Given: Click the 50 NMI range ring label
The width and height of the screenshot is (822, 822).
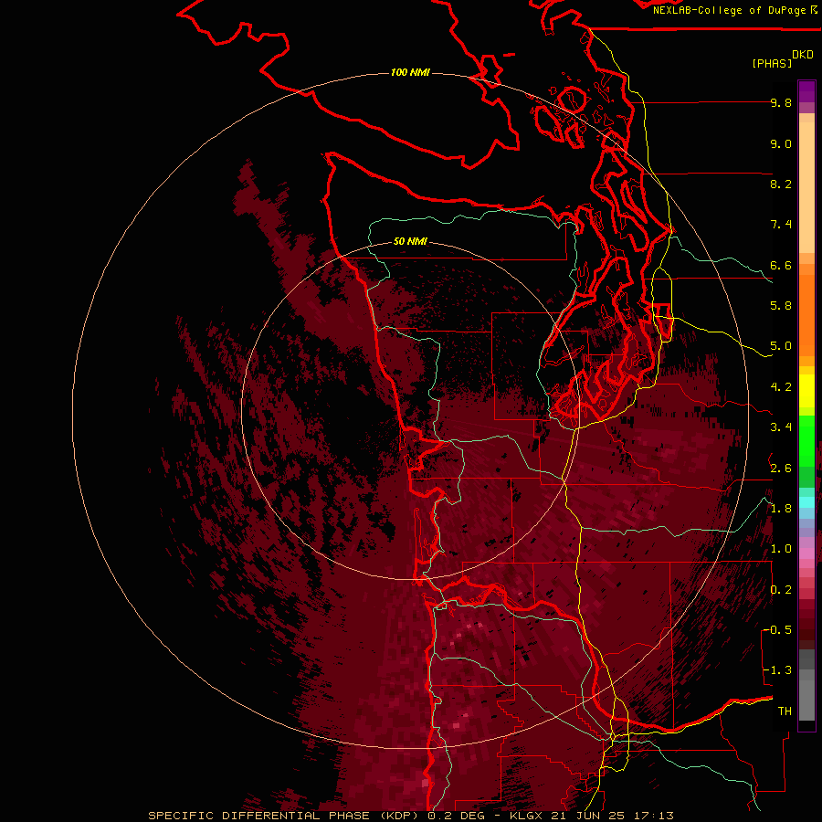Looking at the screenshot, I should coord(410,241).
